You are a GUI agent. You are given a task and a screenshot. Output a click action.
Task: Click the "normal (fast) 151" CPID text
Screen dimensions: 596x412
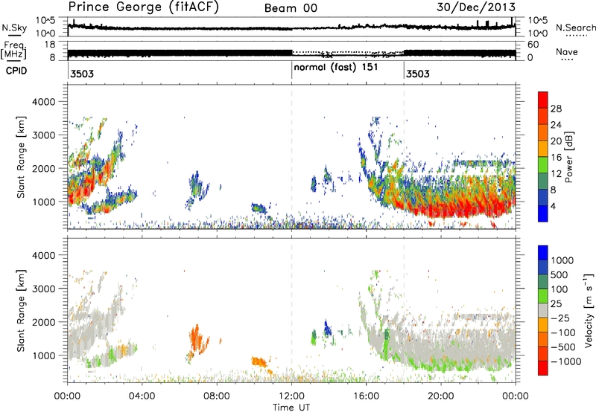pyautogui.click(x=336, y=68)
